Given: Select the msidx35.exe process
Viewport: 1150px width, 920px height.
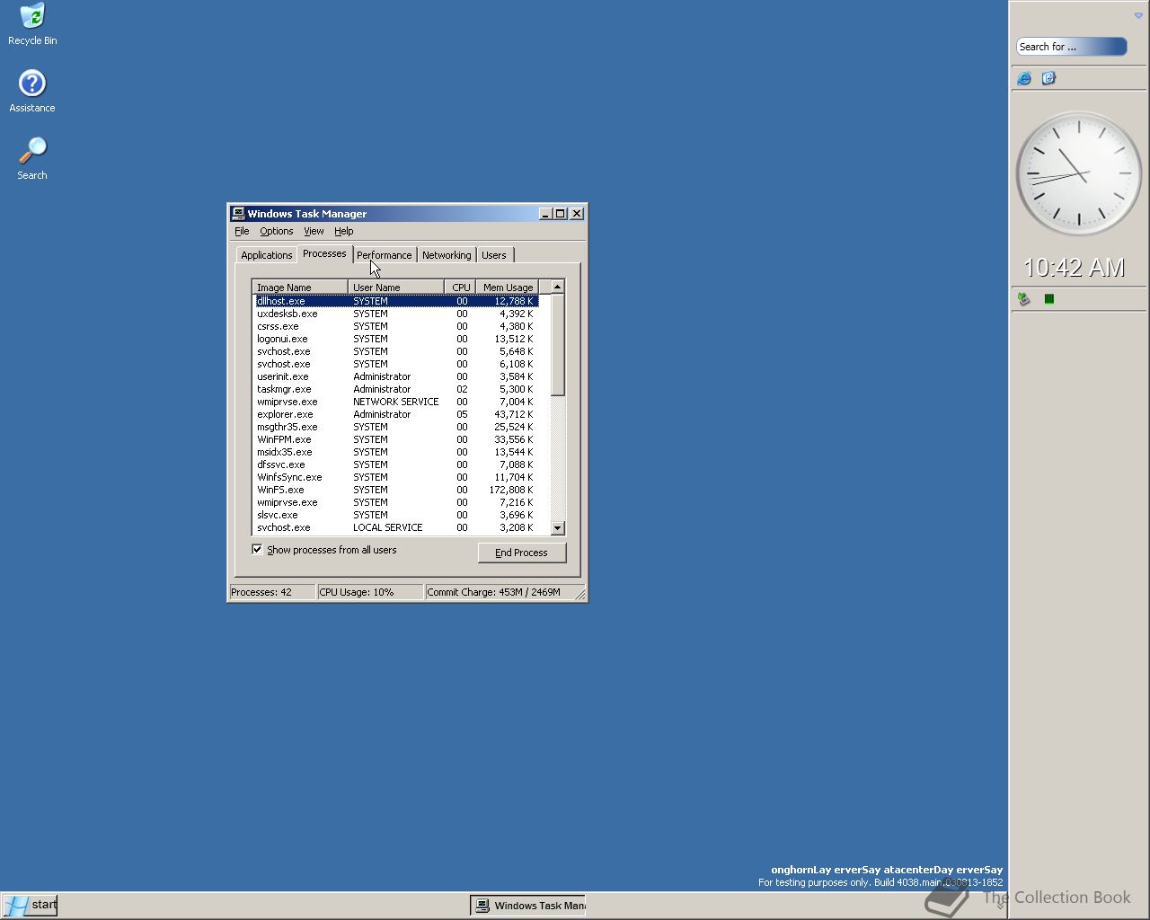Looking at the screenshot, I should pos(395,452).
